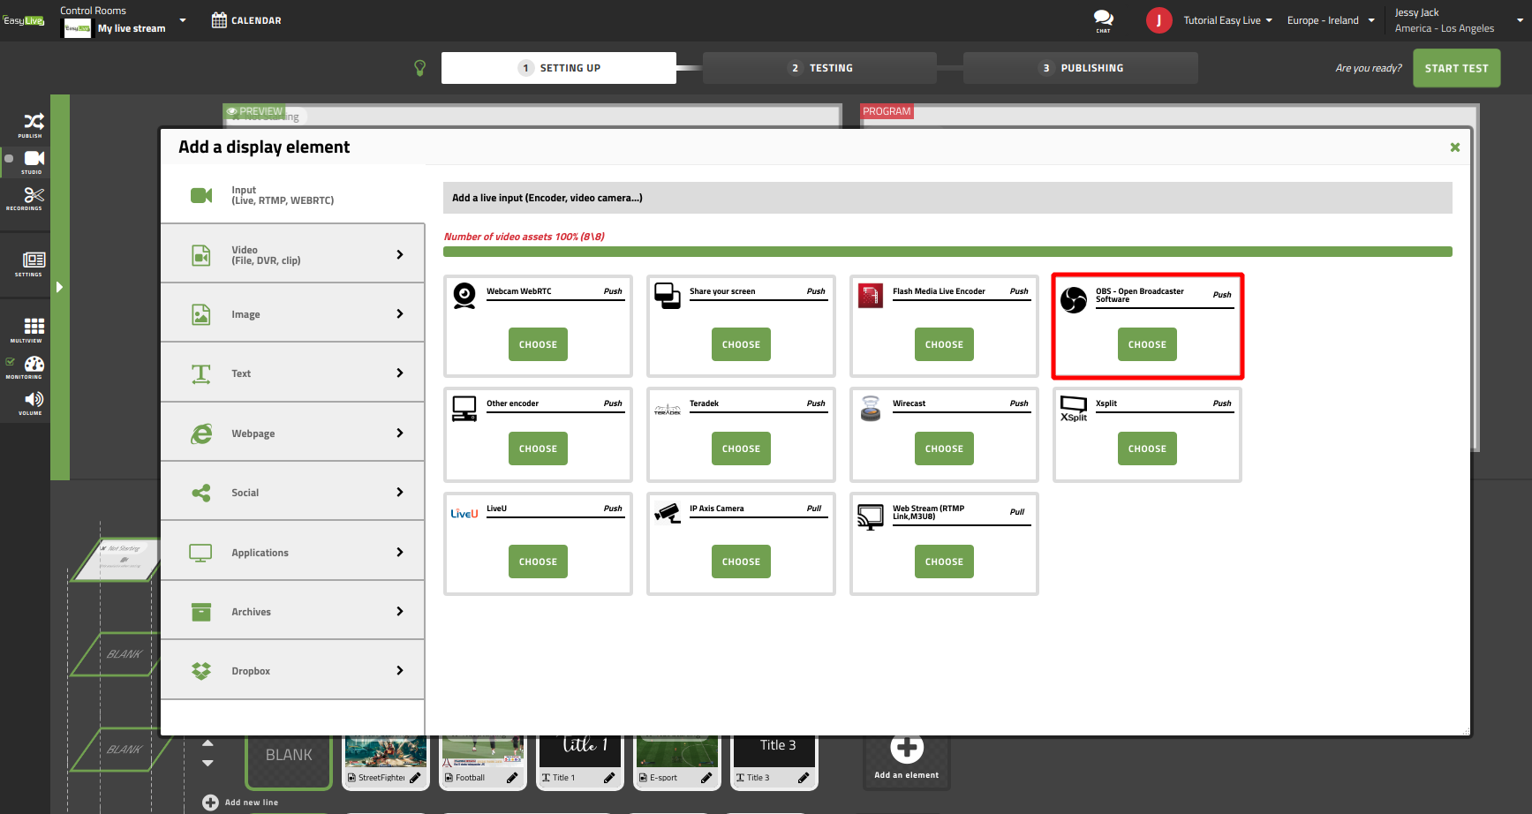
Task: Choose the Xsplit input
Action: click(1147, 448)
